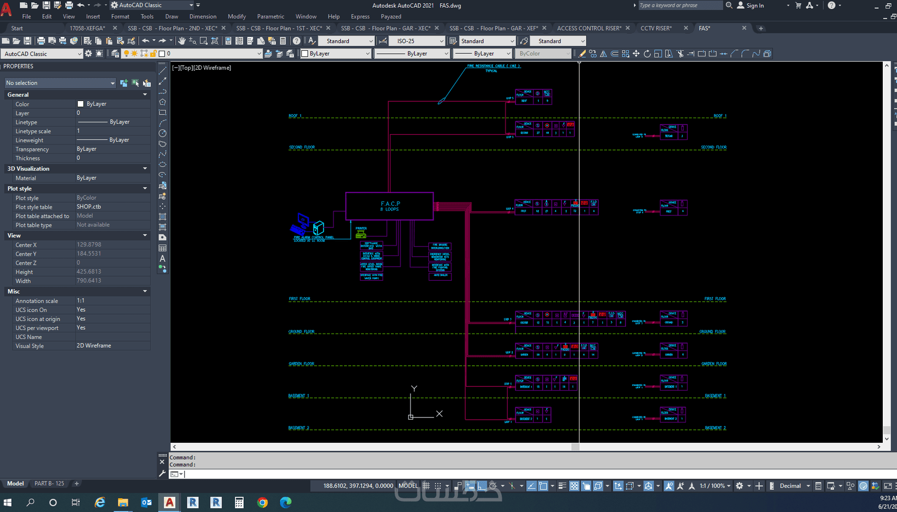Switch to the CCTV RISER tab
Screen dimensions: 897x512
(x=656, y=28)
